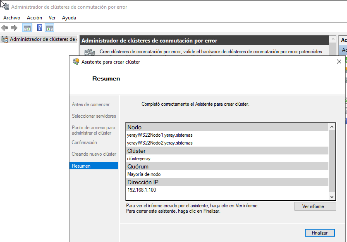Select the Antes de comenzar step
This screenshot has height=242, width=347.
point(91,104)
